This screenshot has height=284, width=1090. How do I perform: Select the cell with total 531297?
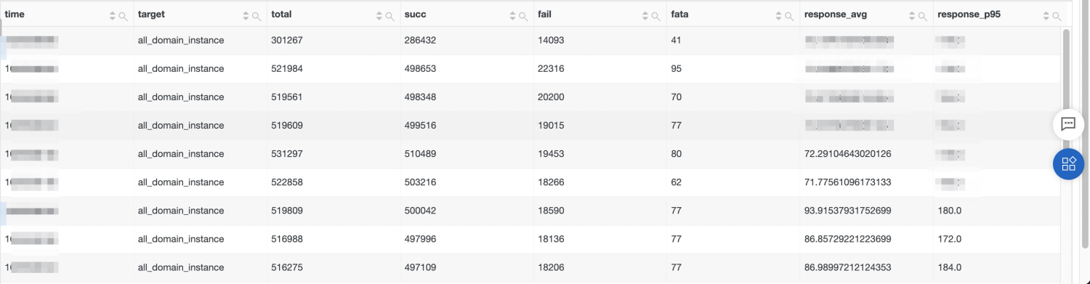334,154
